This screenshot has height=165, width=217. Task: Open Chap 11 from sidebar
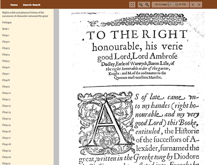click(x=6, y=99)
